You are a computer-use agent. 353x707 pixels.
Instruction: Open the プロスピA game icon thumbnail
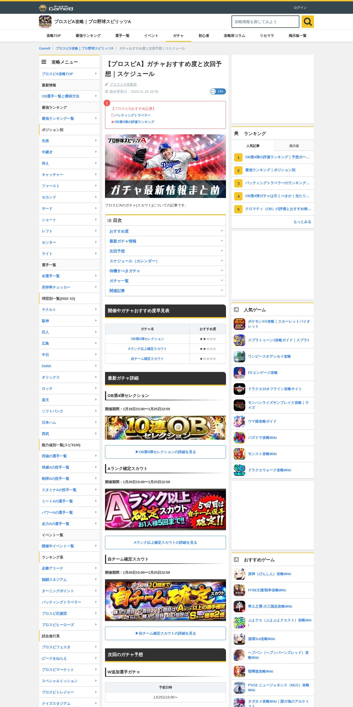[x=45, y=21]
